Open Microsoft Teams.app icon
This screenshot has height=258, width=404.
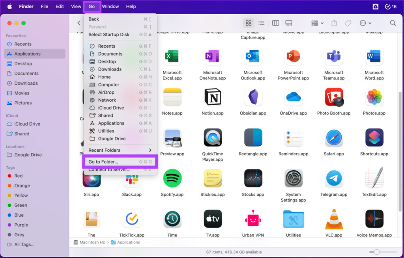pyautogui.click(x=334, y=56)
